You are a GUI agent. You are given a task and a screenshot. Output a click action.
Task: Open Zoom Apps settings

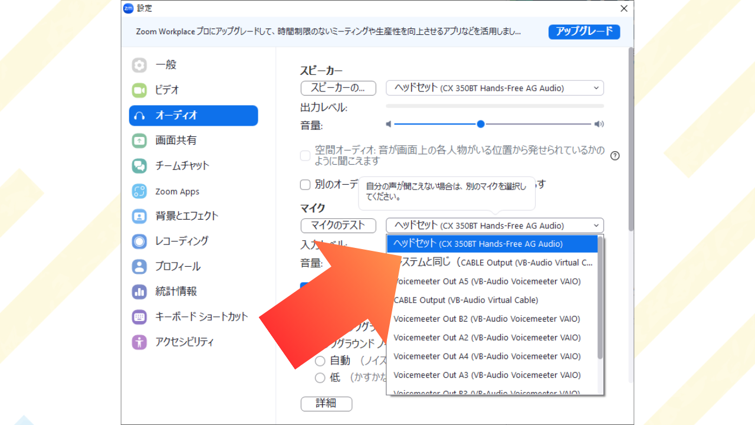[x=193, y=191]
